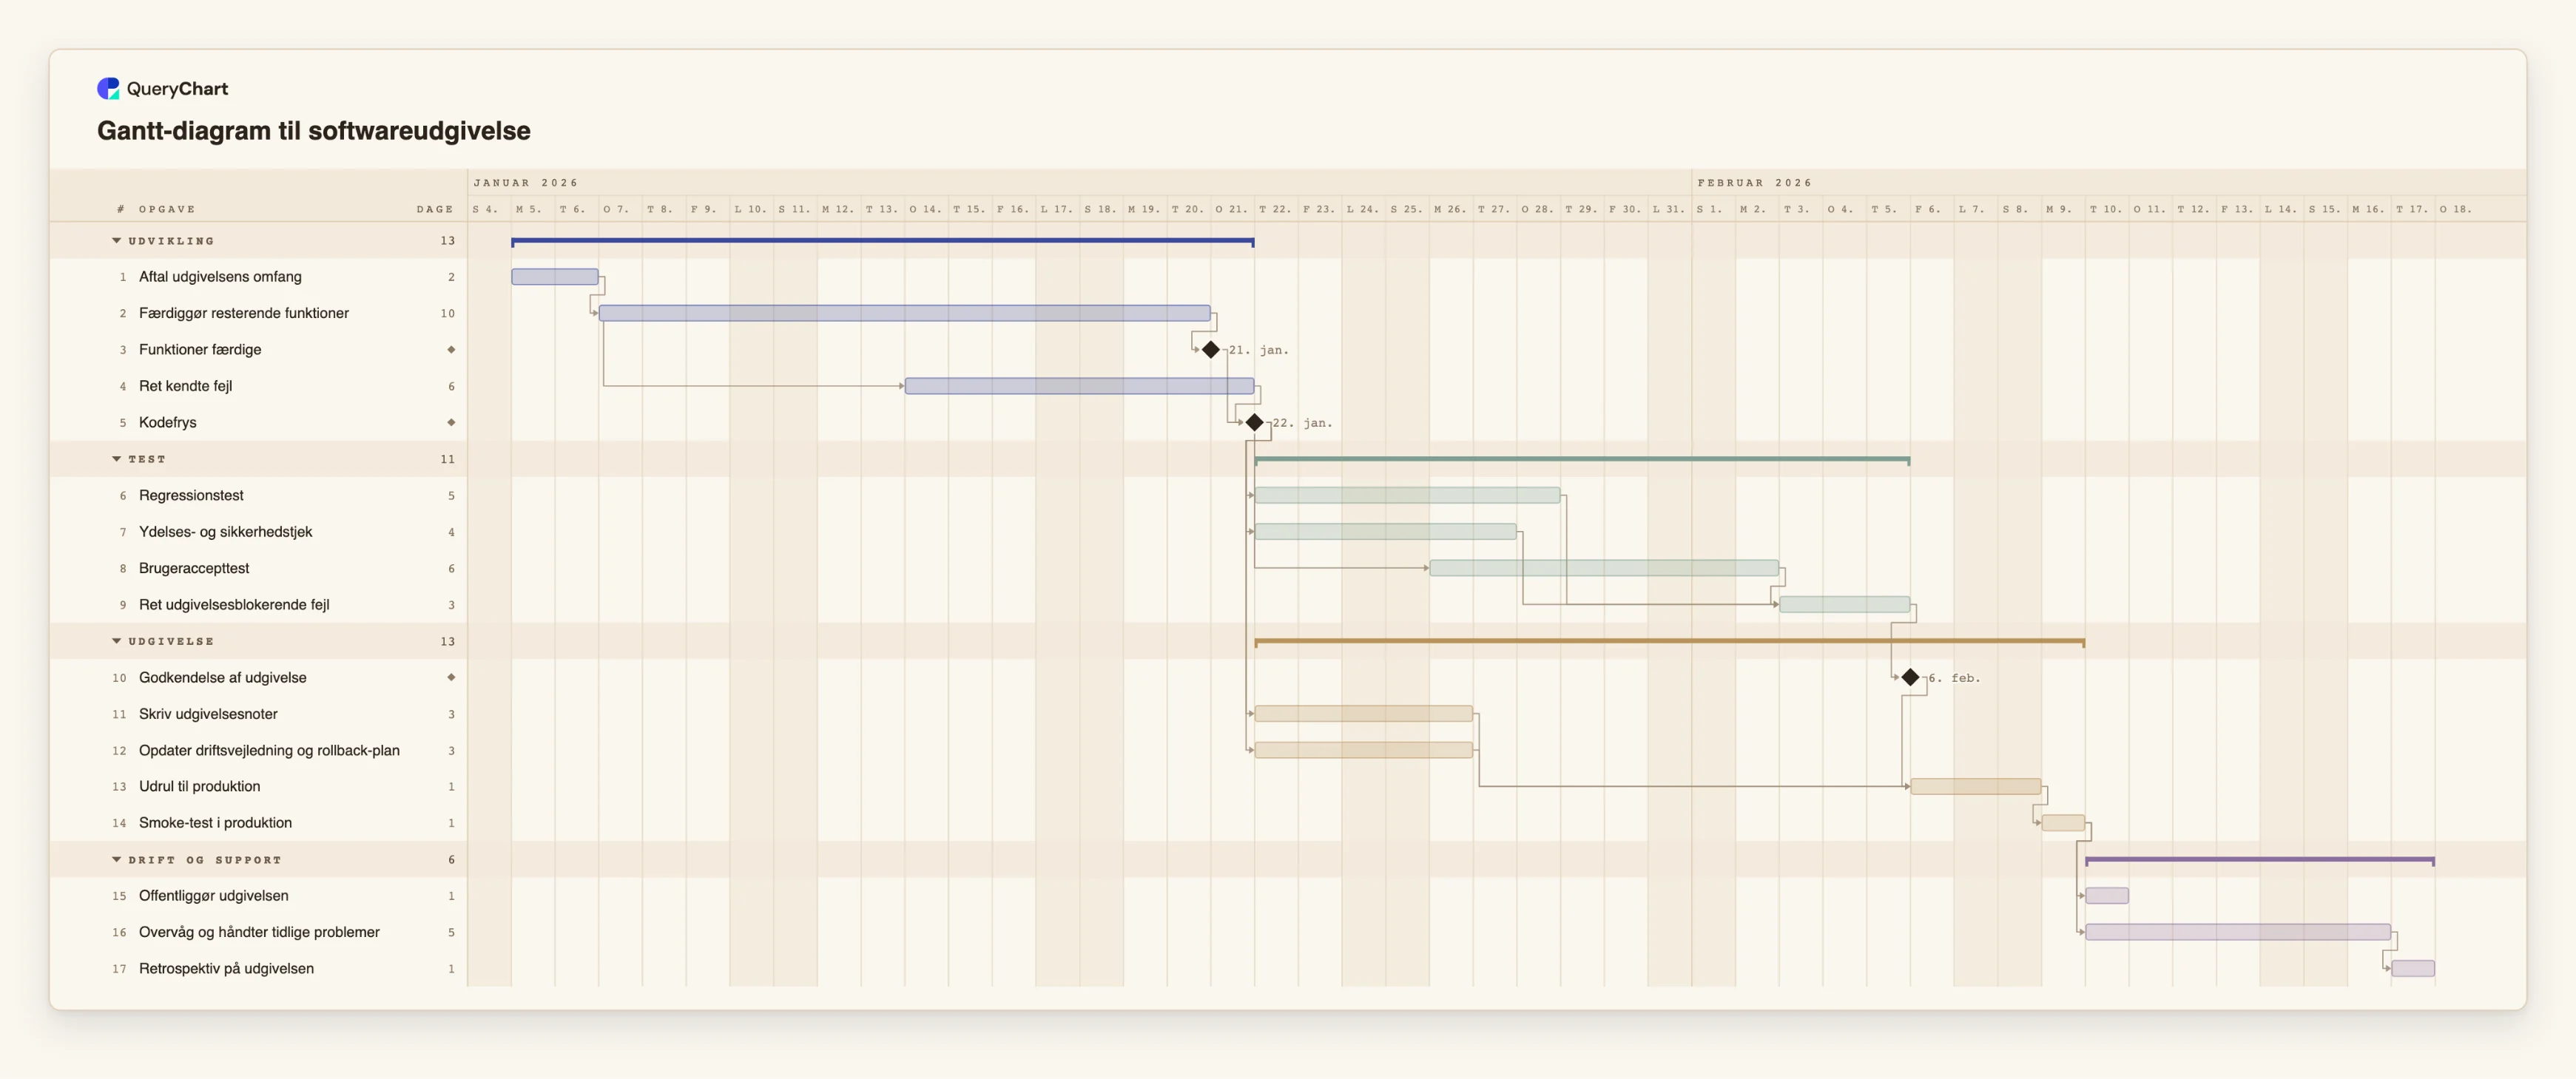
Task: Click the blue Udvikling summary bar
Action: point(883,241)
